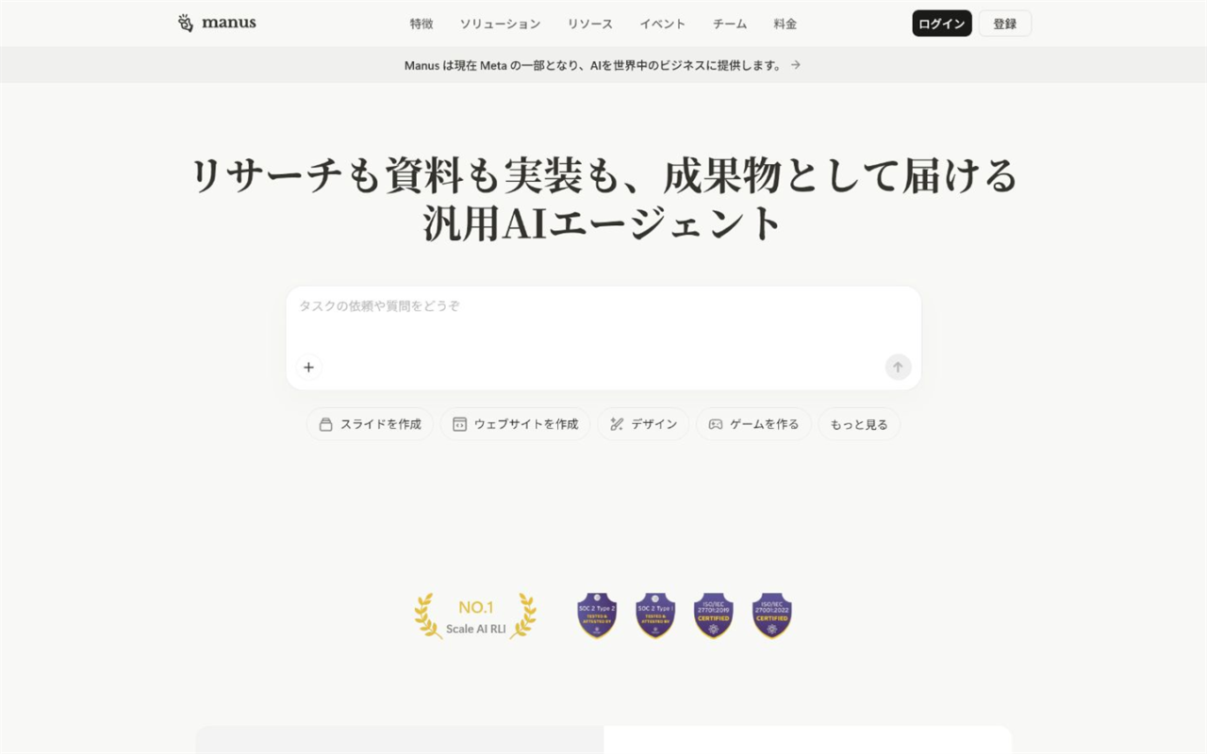The height and width of the screenshot is (754, 1207).
Task: Go to the イベント page
Action: click(663, 24)
